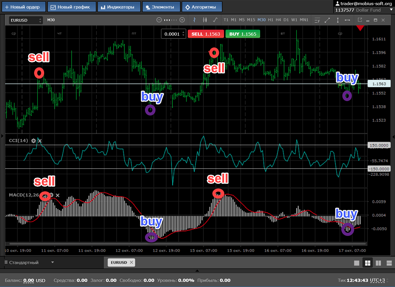The image size is (395, 287).
Task: Remove the MACD indicator
Action: pos(58,195)
